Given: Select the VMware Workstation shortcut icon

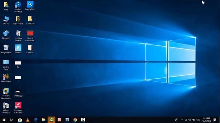Looking at the screenshot, I should pyautogui.click(x=6, y=94).
